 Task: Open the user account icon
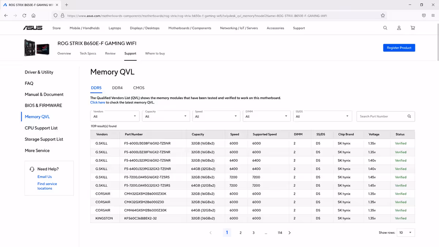point(399,28)
